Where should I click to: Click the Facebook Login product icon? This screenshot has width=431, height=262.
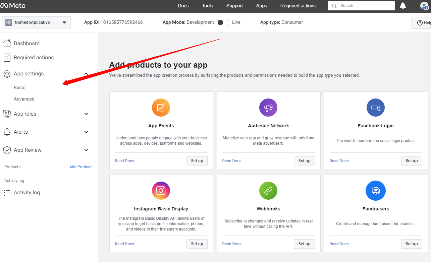tap(376, 108)
